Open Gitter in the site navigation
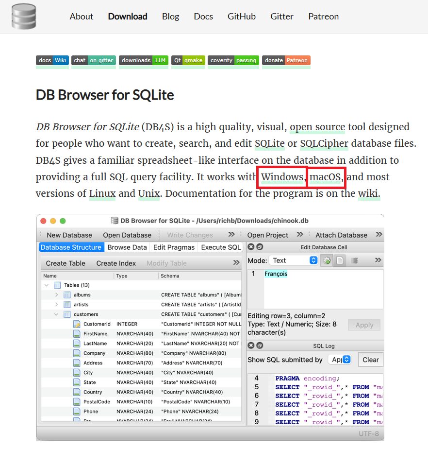The height and width of the screenshot is (449, 428). pos(282,17)
